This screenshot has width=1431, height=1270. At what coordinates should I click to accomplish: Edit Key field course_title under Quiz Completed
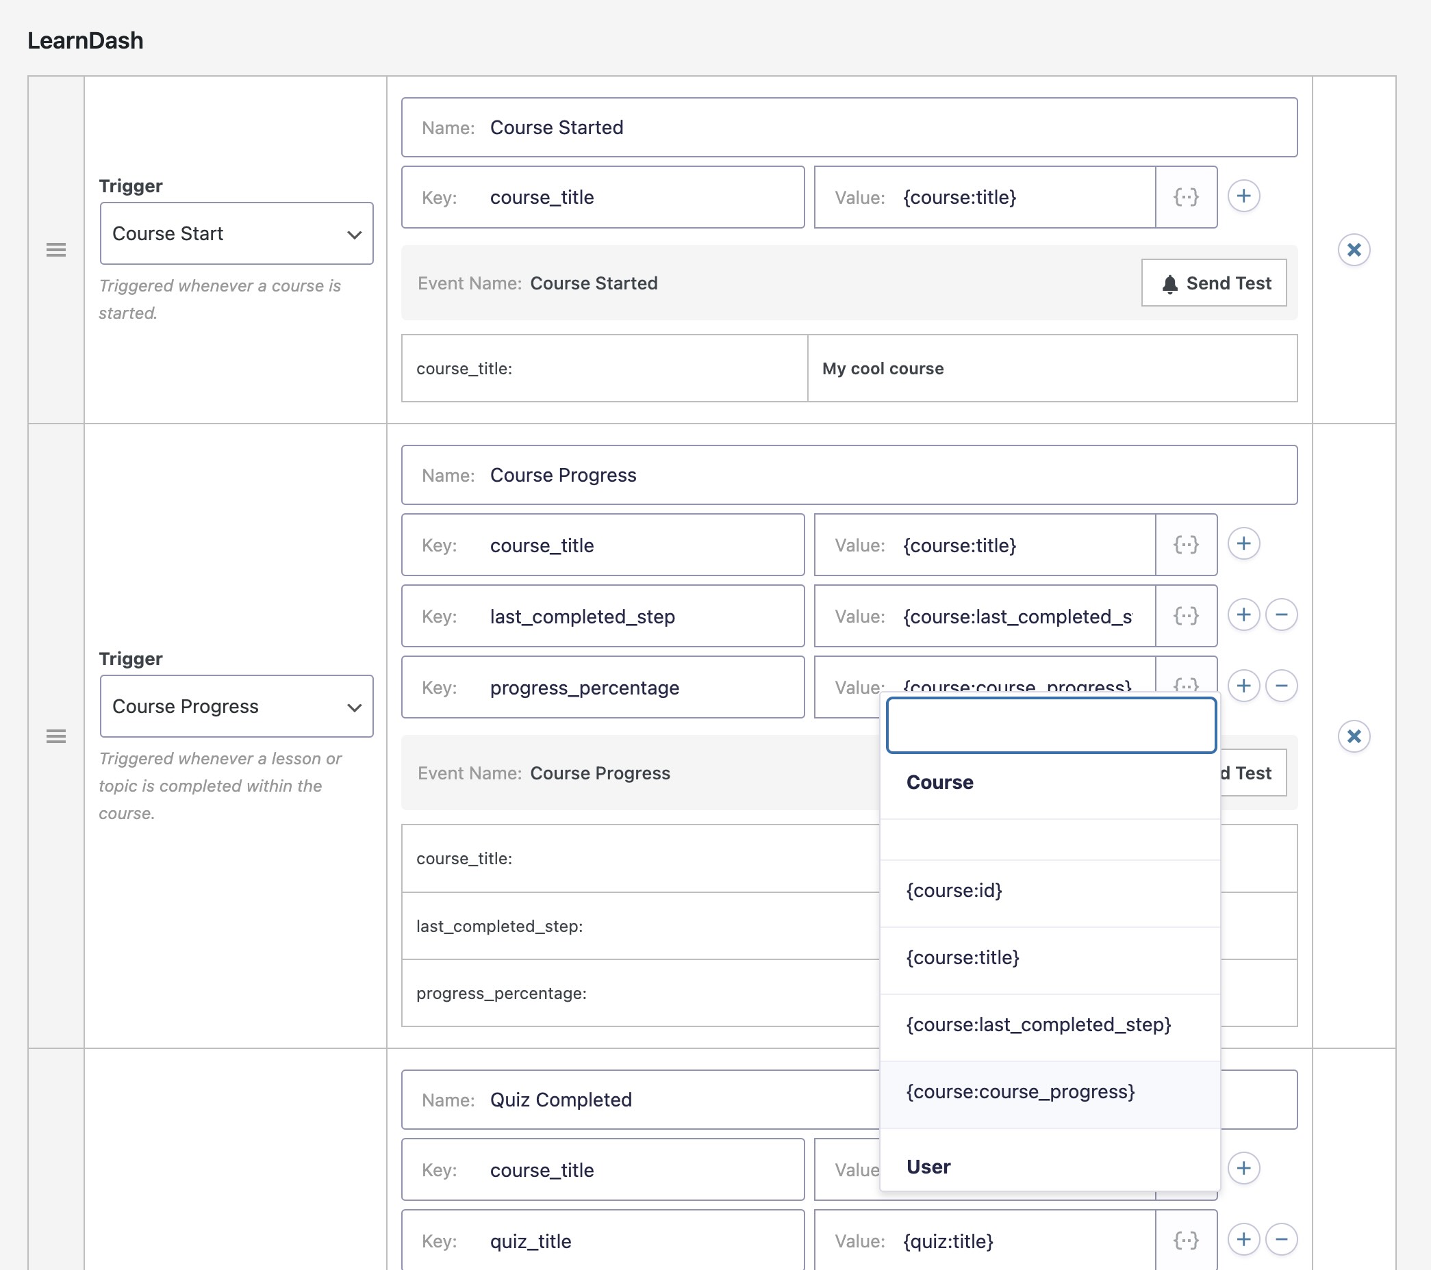click(x=603, y=1170)
